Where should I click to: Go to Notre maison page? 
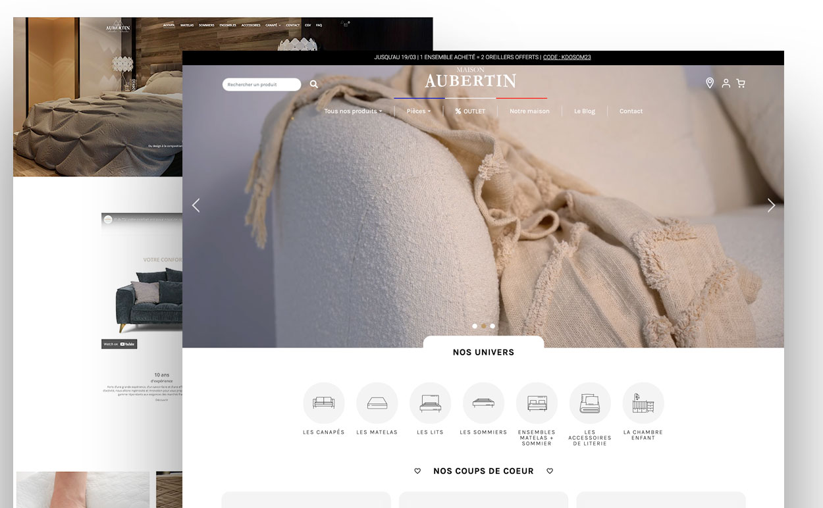(x=529, y=111)
